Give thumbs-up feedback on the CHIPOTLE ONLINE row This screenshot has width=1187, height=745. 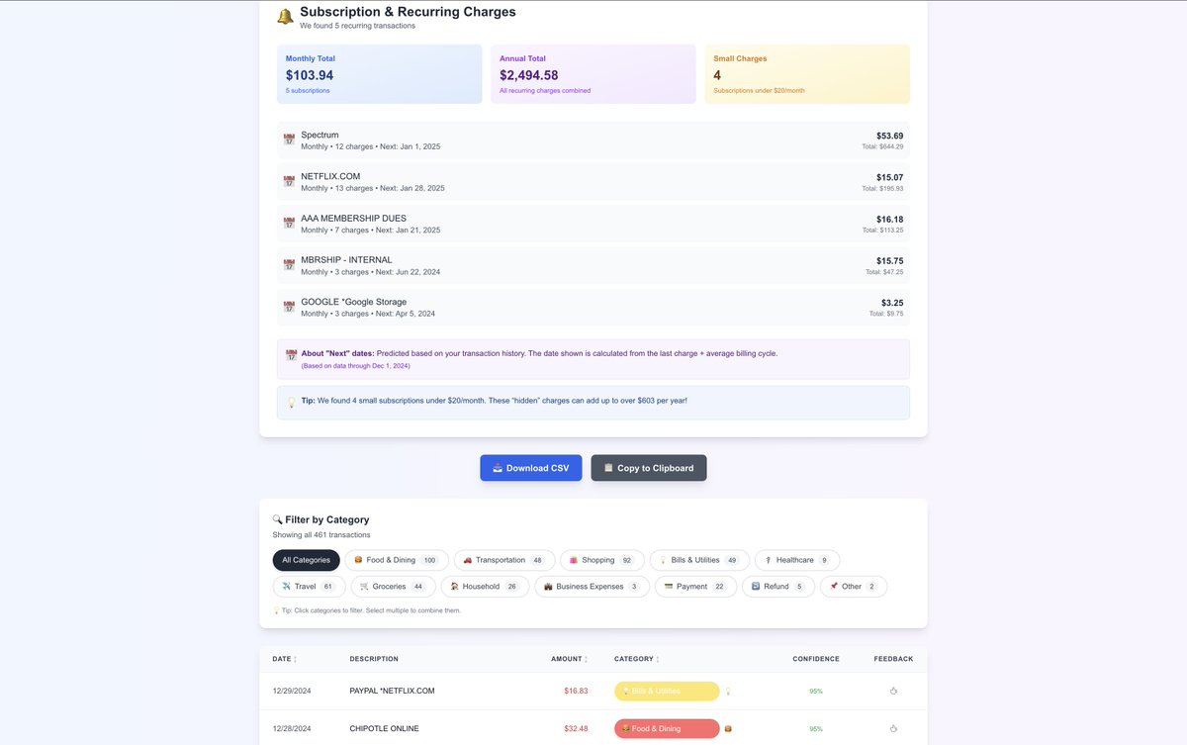click(x=893, y=728)
